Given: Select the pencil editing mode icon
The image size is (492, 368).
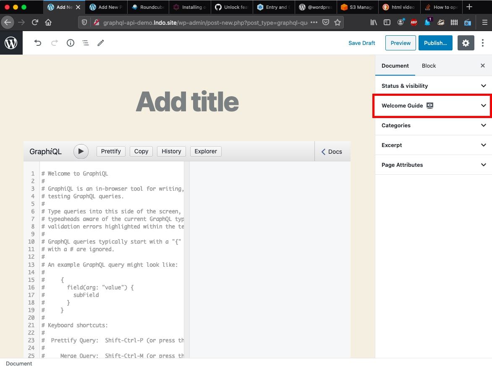Looking at the screenshot, I should click(x=100, y=42).
